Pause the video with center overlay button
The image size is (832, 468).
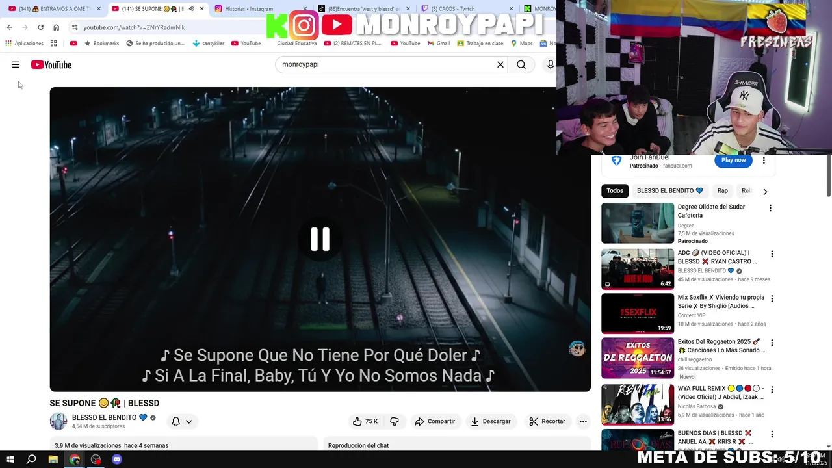pyautogui.click(x=320, y=239)
